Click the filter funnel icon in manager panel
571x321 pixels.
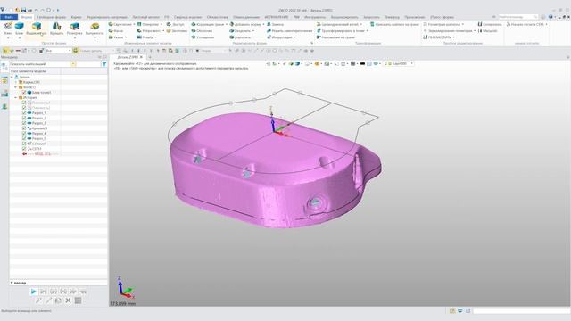[104, 64]
